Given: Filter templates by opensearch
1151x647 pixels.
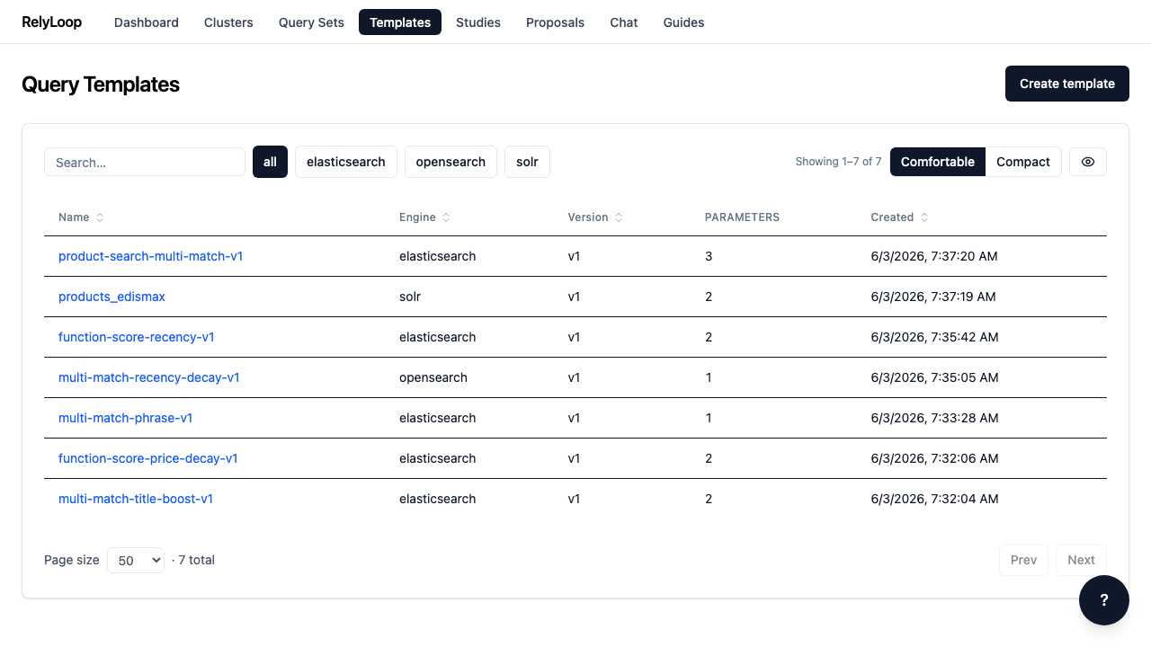Looking at the screenshot, I should [451, 162].
